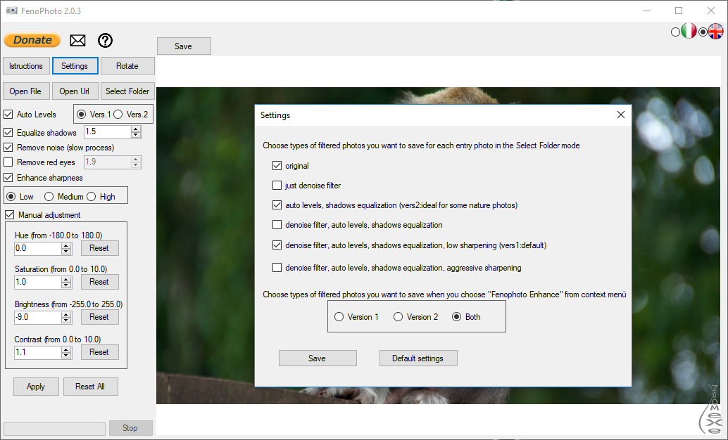Select the Italian flag language
This screenshot has width=728, height=440.
688,32
